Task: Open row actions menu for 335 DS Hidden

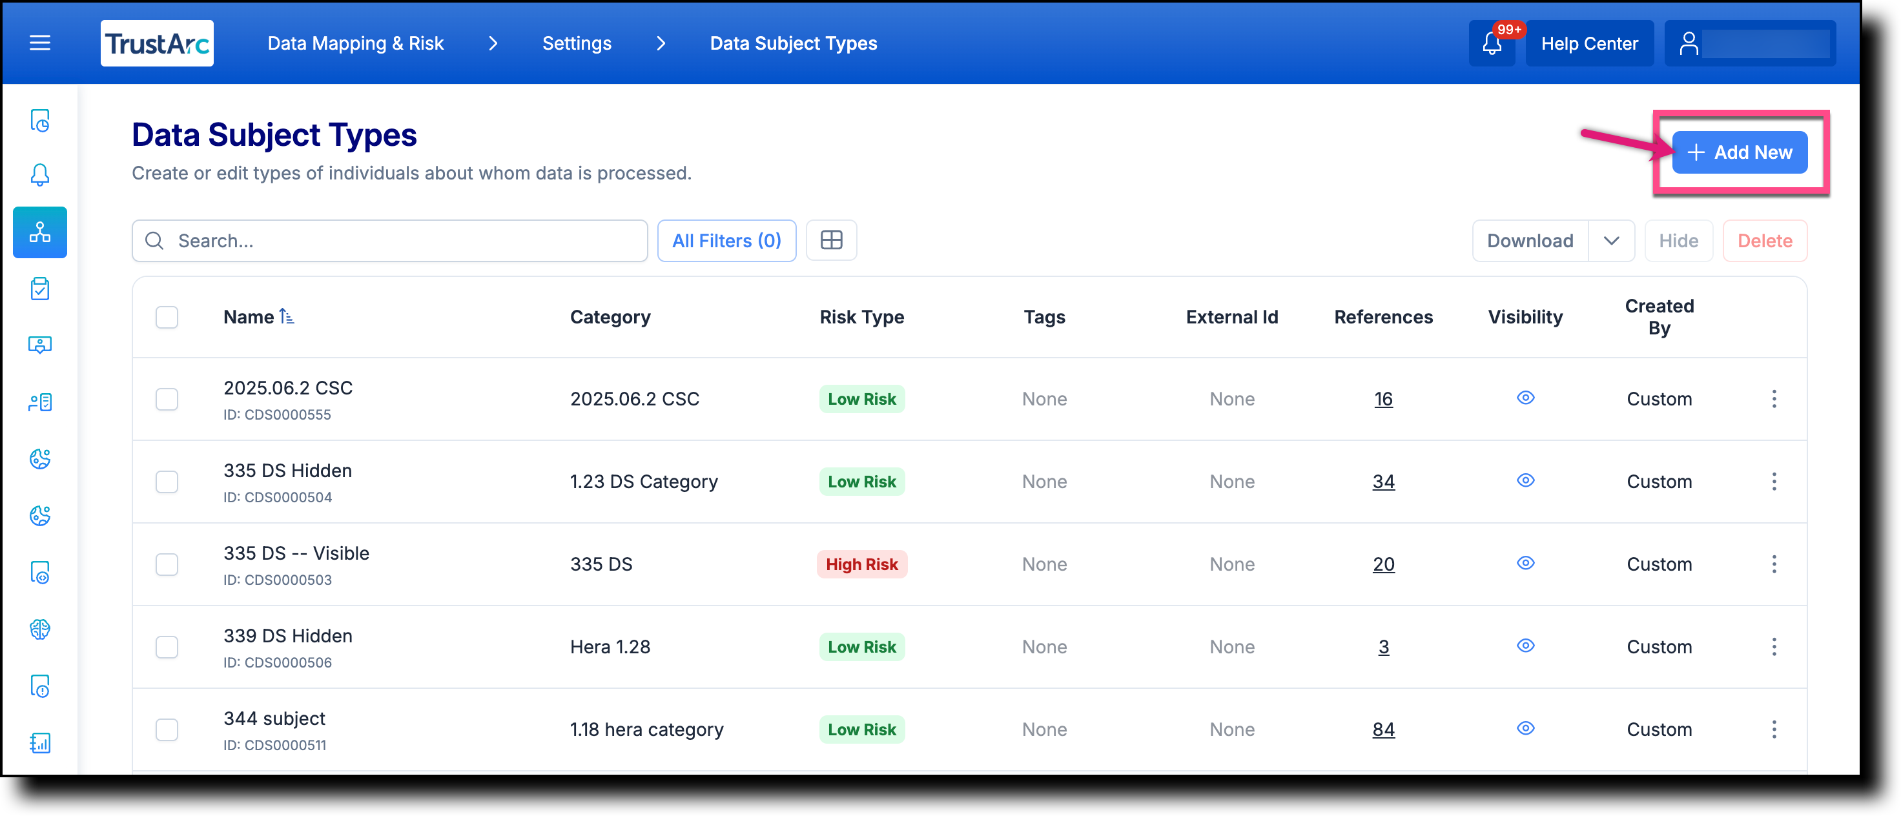Action: (x=1774, y=482)
